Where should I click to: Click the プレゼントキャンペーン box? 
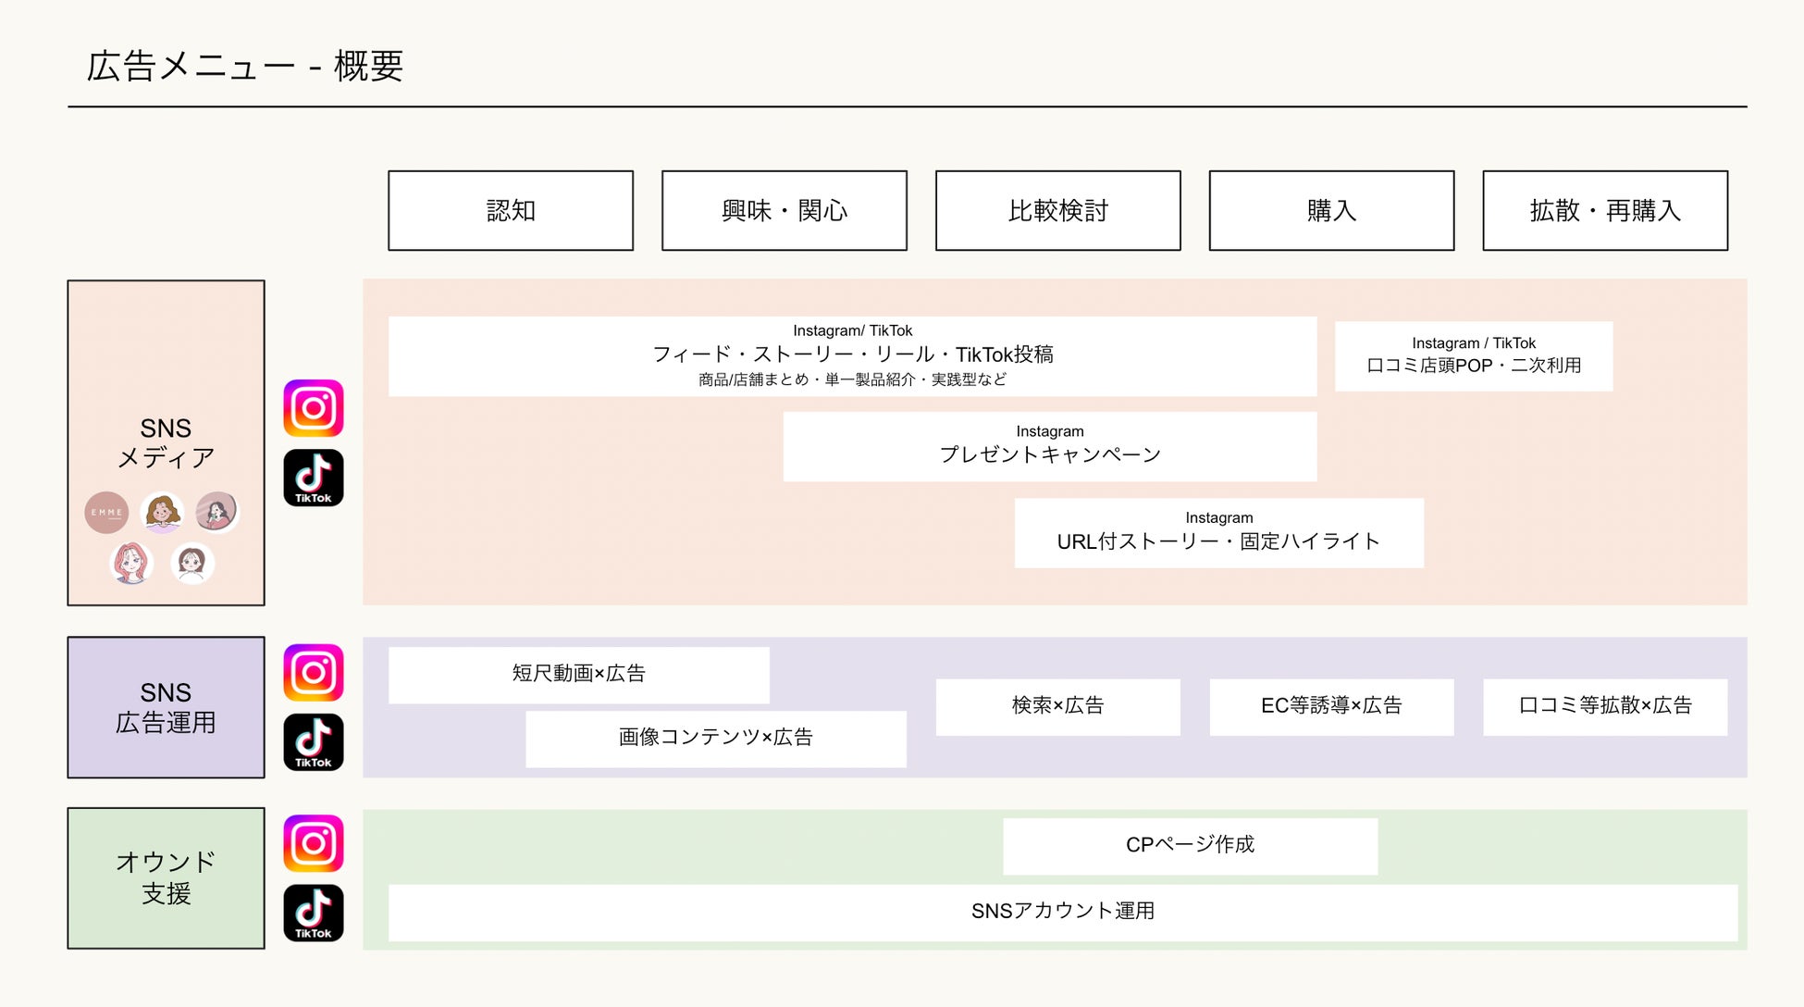1050,447
